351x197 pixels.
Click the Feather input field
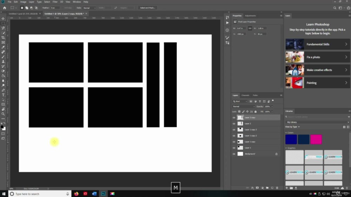55,8
